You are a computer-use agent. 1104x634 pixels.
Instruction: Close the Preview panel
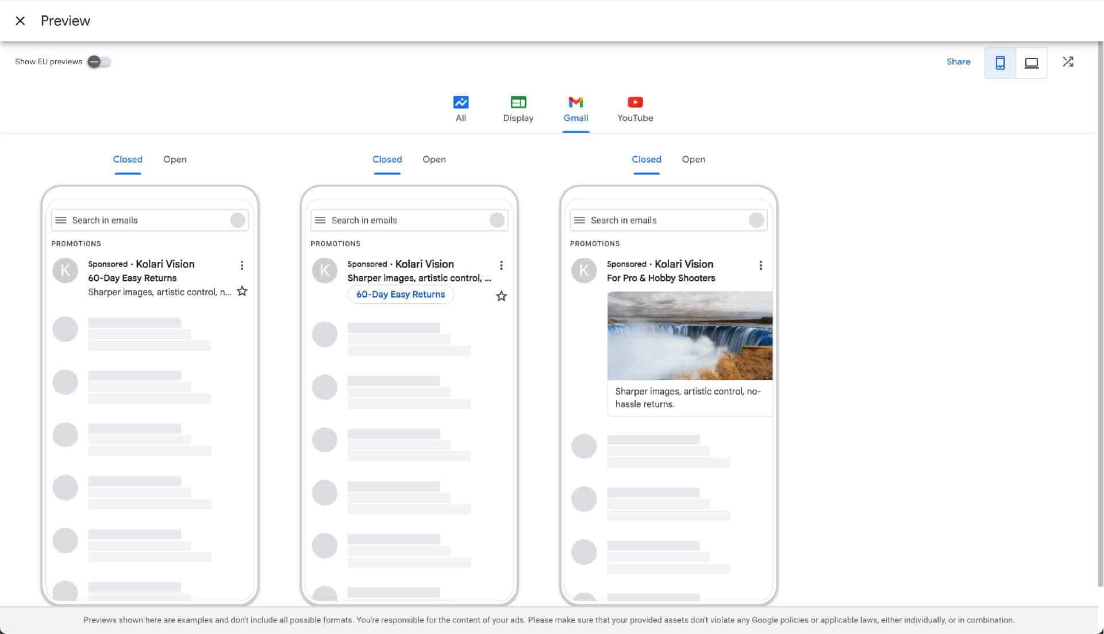coord(20,21)
